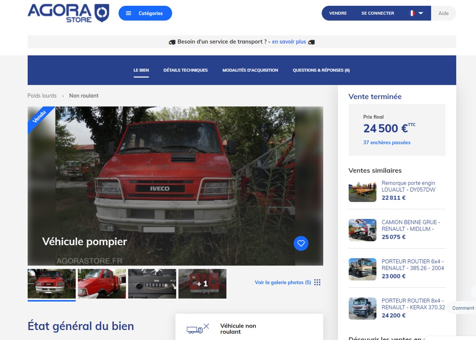476x340 pixels.
Task: Open the Modalités d'Acquisition tab
Action: (x=250, y=70)
